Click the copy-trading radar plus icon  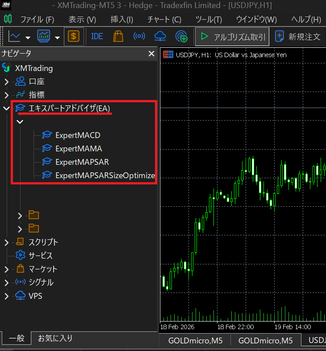[181, 36]
